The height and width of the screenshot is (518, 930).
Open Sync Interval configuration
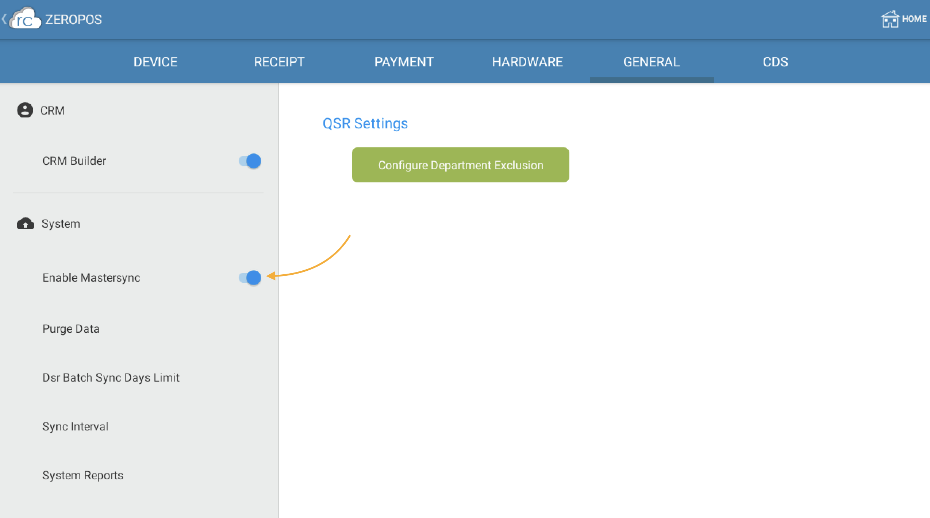76,426
